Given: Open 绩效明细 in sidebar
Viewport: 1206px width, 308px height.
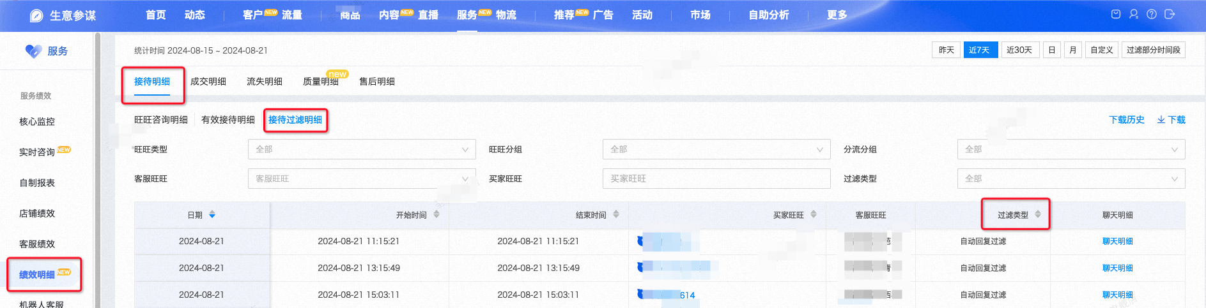Looking at the screenshot, I should tap(37, 275).
